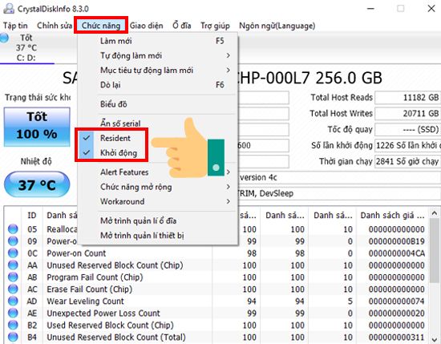The width and height of the screenshot is (441, 344).
Task: Click TRIM, DevSleep features field
Action: click(x=339, y=193)
